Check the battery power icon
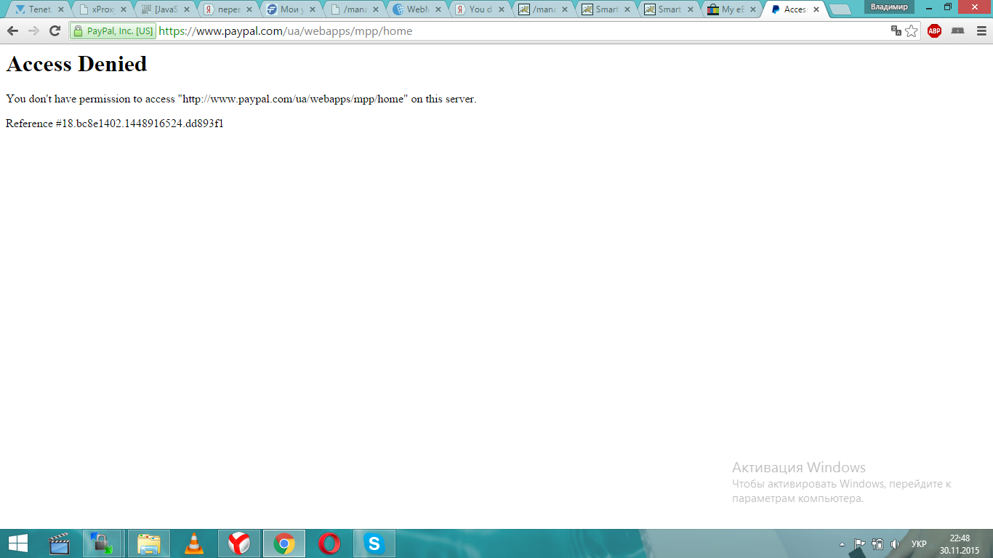Viewport: 993px width, 558px height. click(877, 543)
